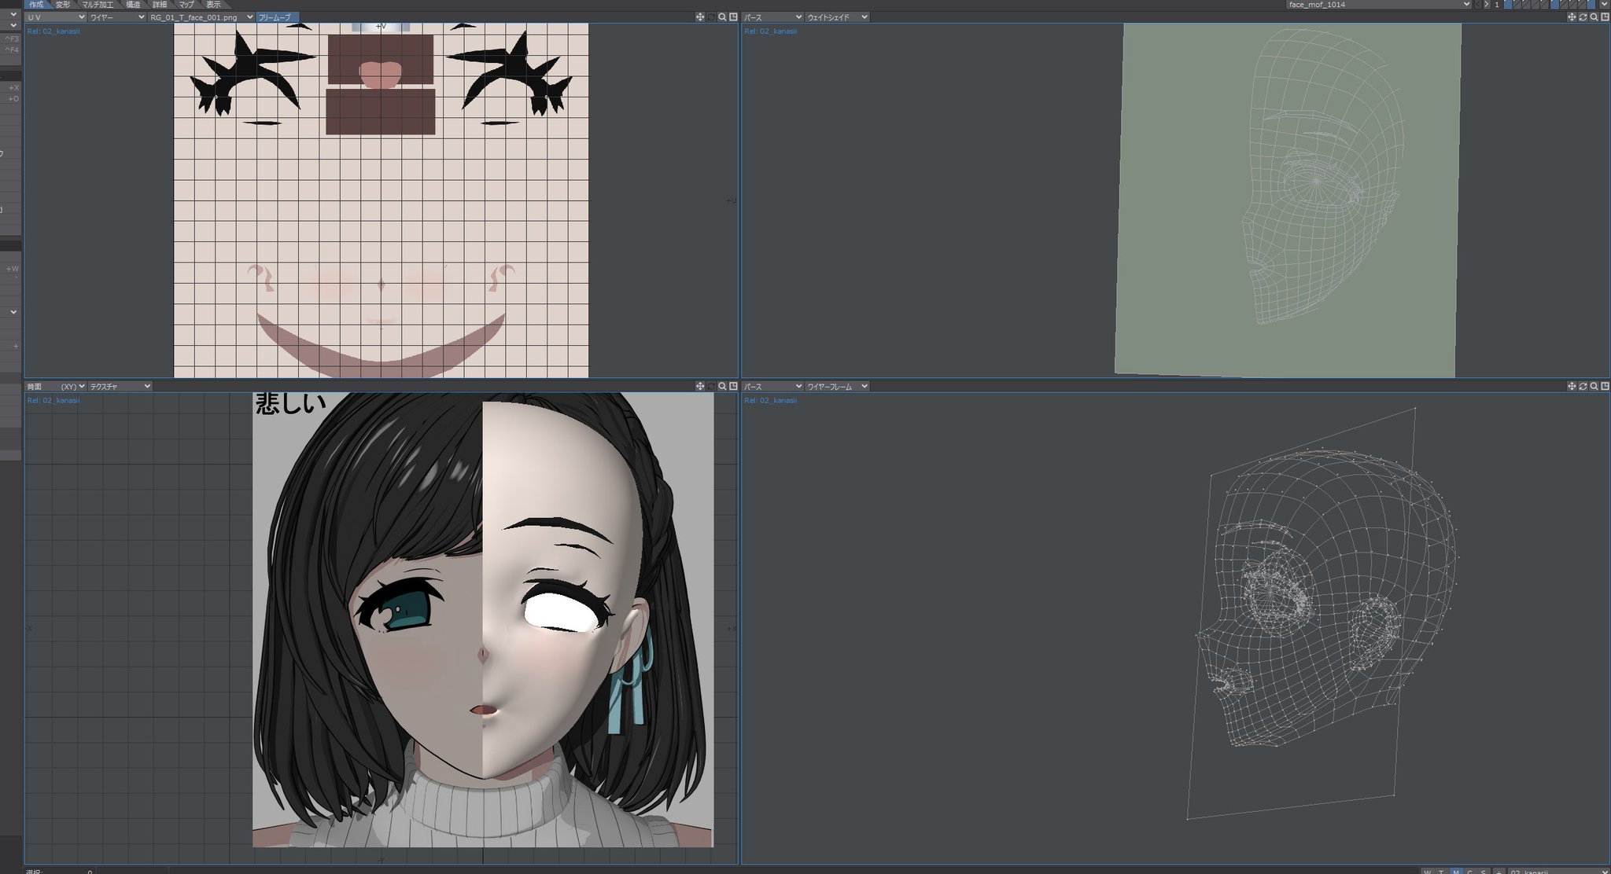
Task: Select the pan view icon in the UV viewport
Action: [x=699, y=17]
